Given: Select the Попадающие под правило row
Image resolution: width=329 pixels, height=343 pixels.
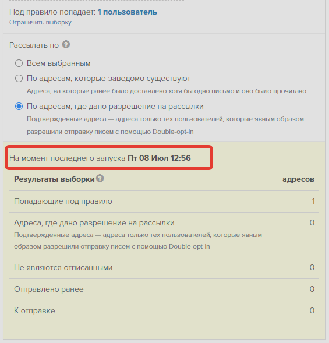Looking at the screenshot, I should pyautogui.click(x=164, y=201).
